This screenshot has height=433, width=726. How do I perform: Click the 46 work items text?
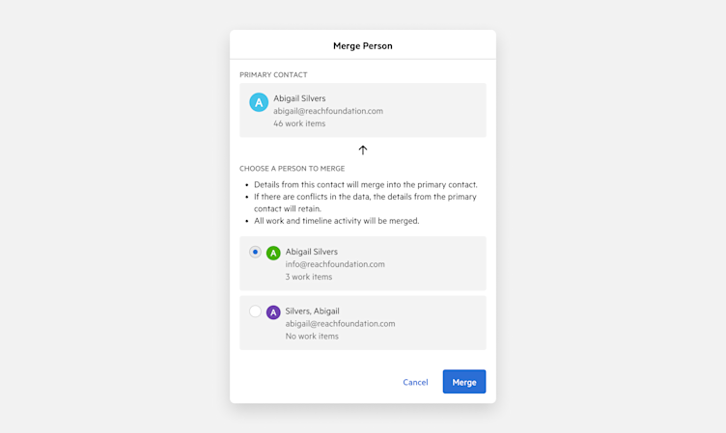299,123
